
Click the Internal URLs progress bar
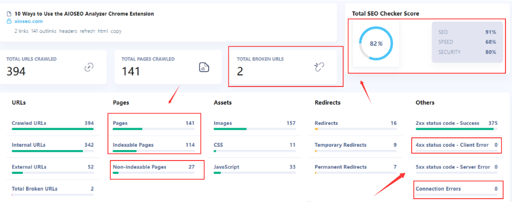[52, 151]
